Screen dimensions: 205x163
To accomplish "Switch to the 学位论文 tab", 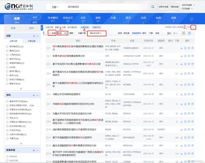I will tap(68, 19).
